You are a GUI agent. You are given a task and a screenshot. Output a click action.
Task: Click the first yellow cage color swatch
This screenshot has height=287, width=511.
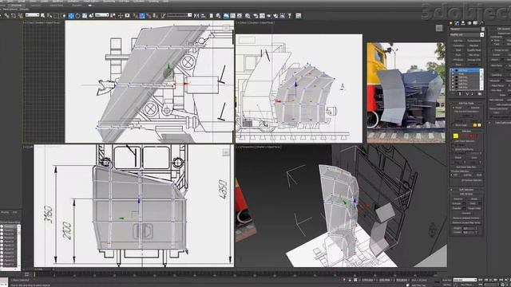tap(475, 125)
